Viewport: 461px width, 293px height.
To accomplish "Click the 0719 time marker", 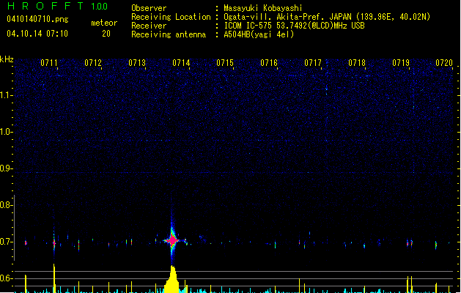I will (401, 64).
